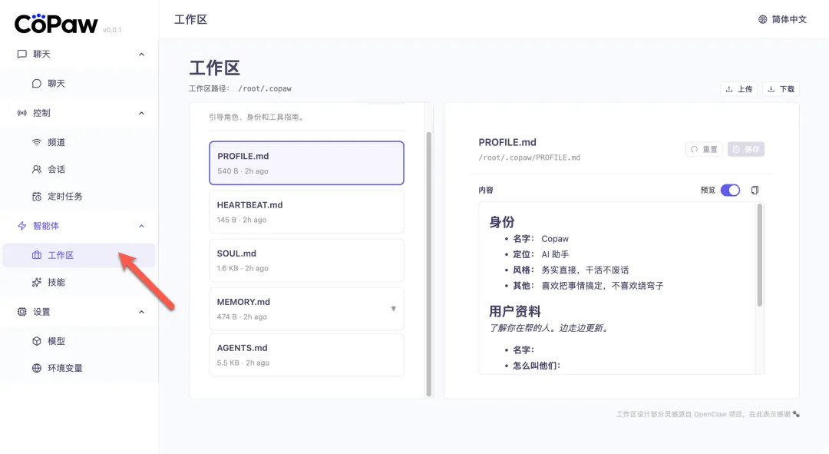
Task: Collapse the 设置 sidebar group
Action: (x=141, y=312)
